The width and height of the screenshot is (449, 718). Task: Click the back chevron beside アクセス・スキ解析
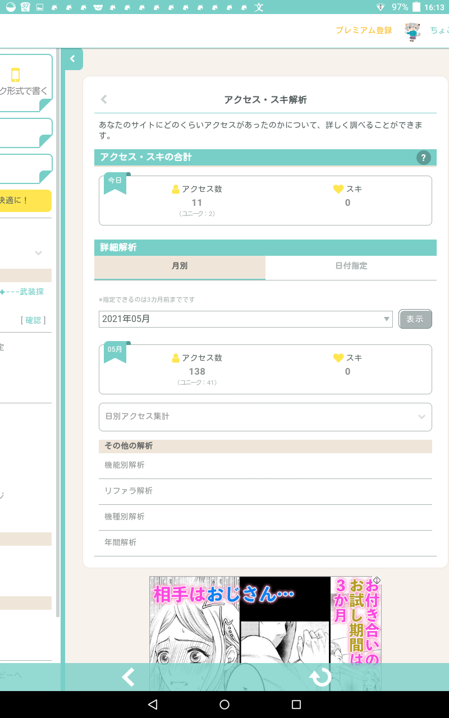[x=104, y=100]
